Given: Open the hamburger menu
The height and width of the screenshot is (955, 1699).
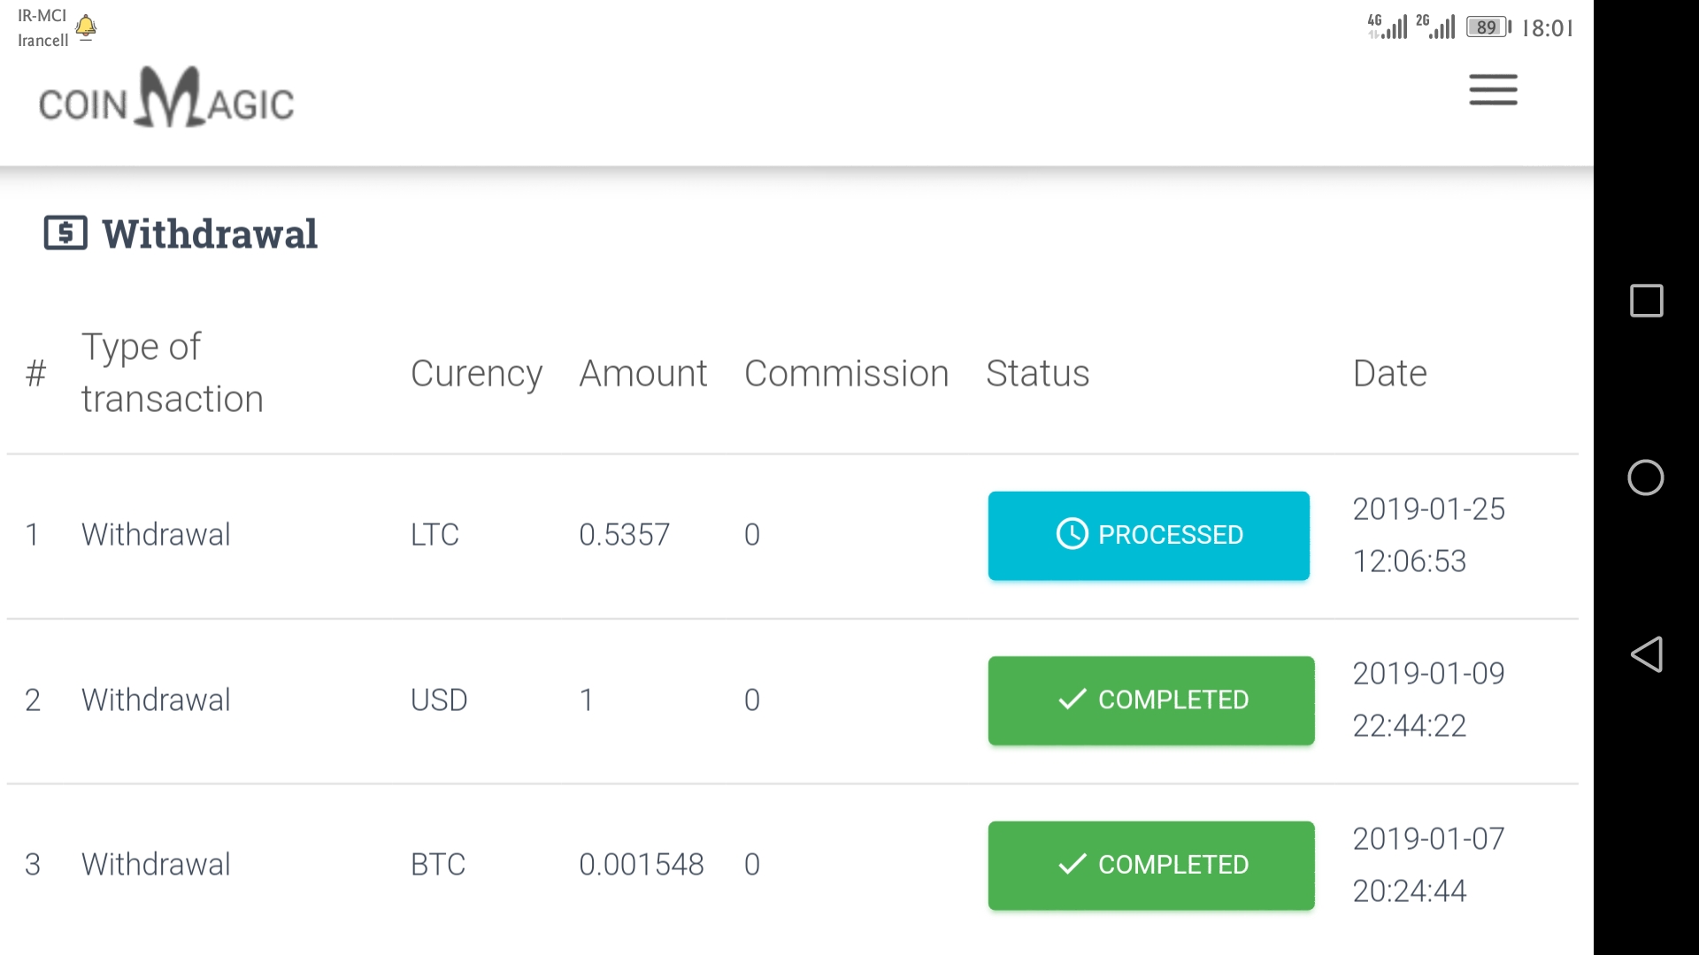Looking at the screenshot, I should click(x=1493, y=90).
